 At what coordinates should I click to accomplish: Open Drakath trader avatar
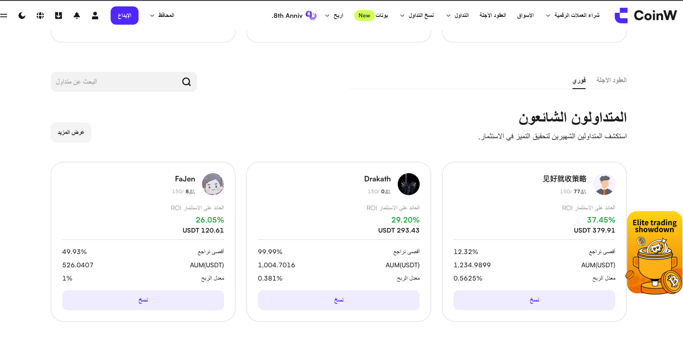[409, 184]
